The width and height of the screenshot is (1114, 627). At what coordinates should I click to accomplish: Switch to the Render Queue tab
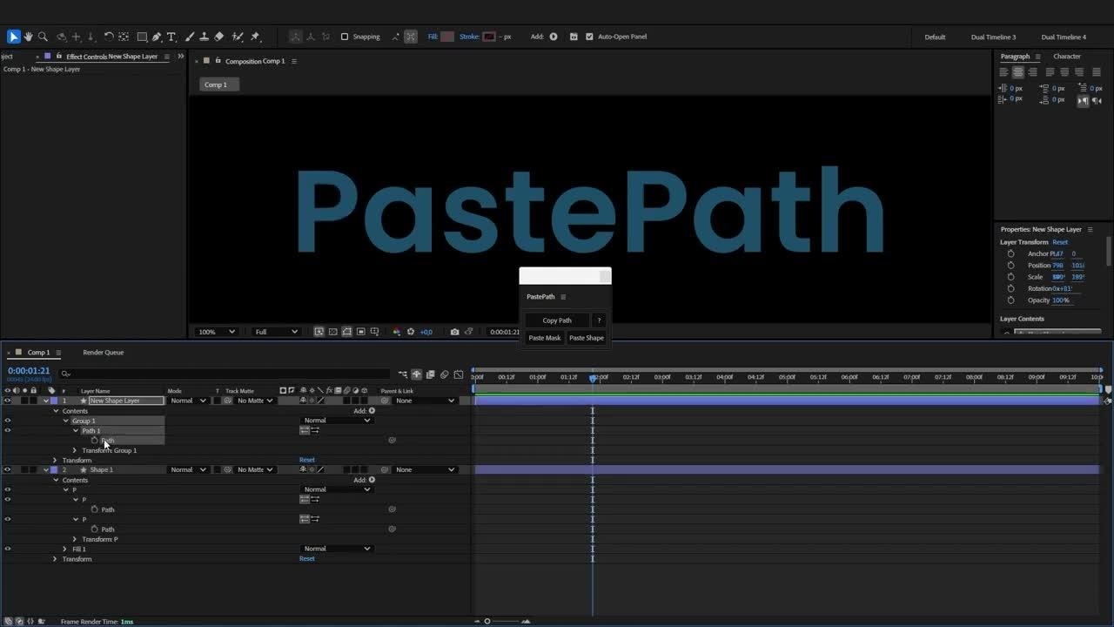pyautogui.click(x=103, y=353)
